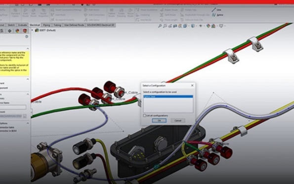This screenshot has height=184, width=294.
Task: Click the Resize Route tool
Action: pyautogui.click(x=130, y=13)
